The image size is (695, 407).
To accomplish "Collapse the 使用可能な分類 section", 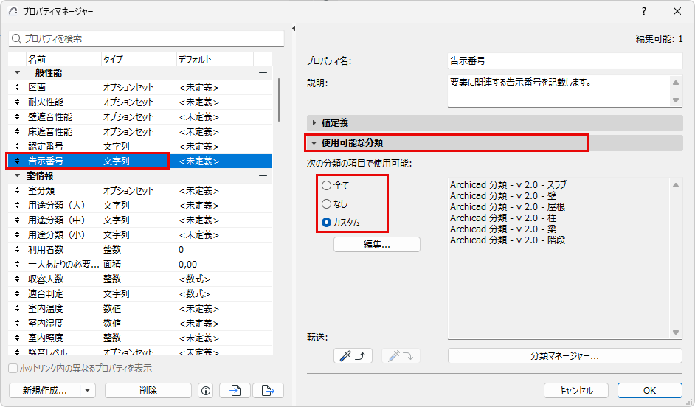I will [314, 142].
